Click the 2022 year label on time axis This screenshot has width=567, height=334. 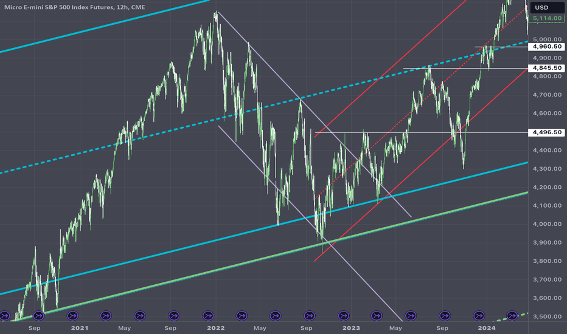[x=216, y=328]
